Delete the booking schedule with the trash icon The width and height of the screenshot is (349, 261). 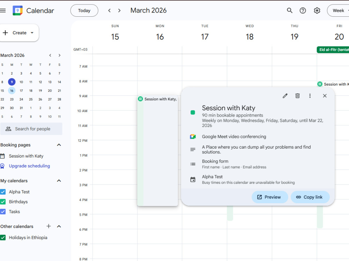click(x=297, y=96)
